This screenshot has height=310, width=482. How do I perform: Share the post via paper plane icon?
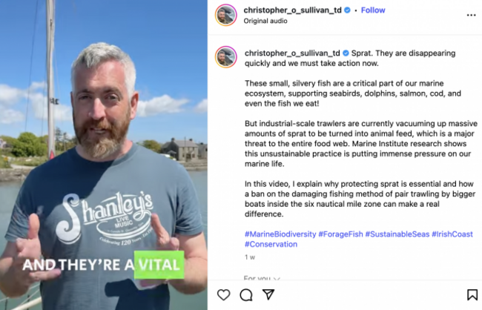(268, 294)
